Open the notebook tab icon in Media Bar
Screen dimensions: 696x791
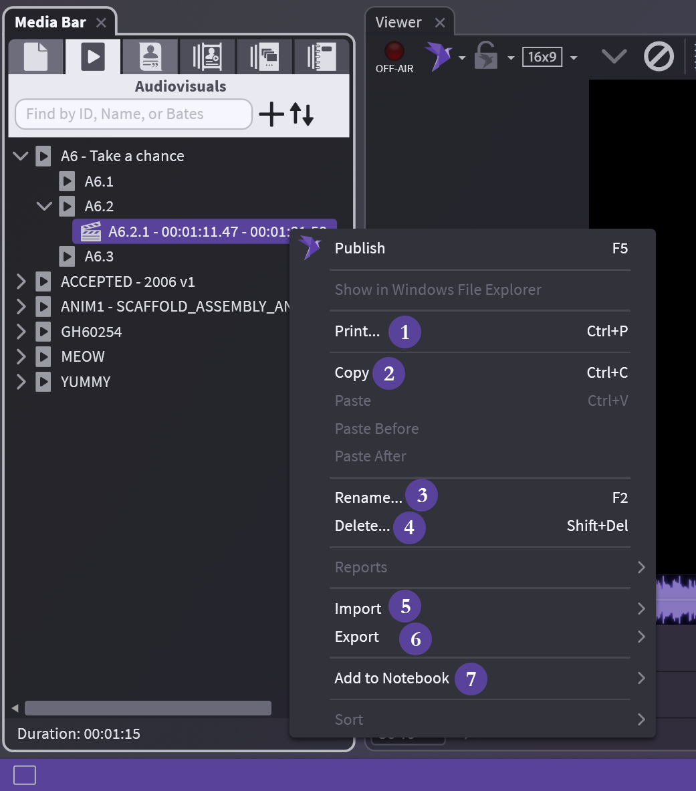(321, 56)
